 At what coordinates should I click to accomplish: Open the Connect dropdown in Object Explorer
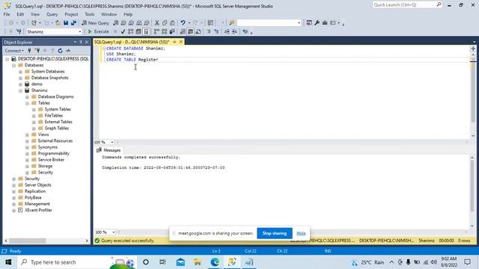coord(14,51)
